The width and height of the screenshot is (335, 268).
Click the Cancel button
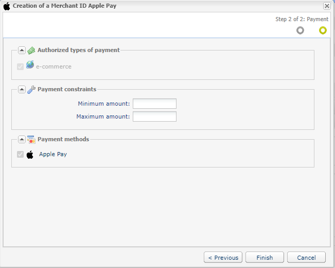[306, 257]
